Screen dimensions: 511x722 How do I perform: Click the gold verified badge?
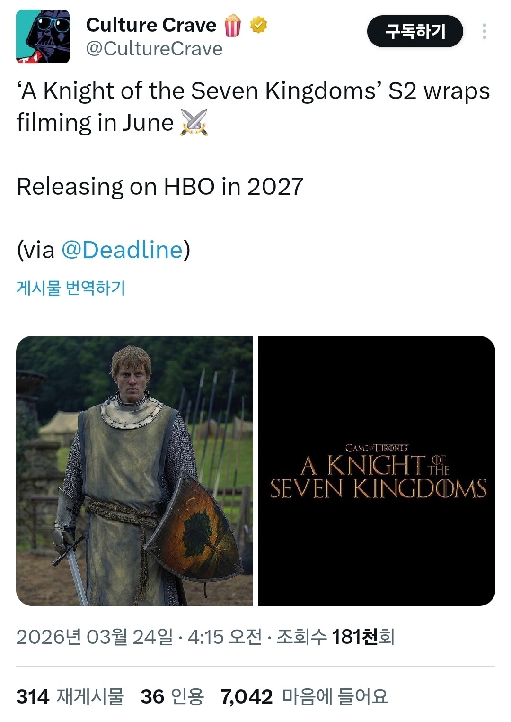pos(258,25)
